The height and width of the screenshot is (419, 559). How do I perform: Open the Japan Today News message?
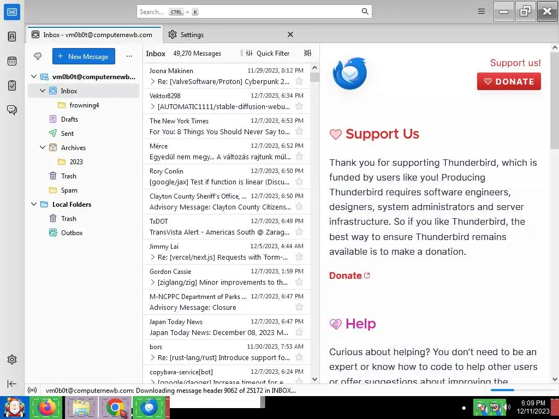(x=227, y=327)
